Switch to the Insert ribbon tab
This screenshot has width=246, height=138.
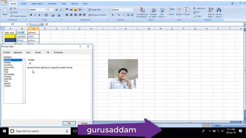tap(23, 3)
